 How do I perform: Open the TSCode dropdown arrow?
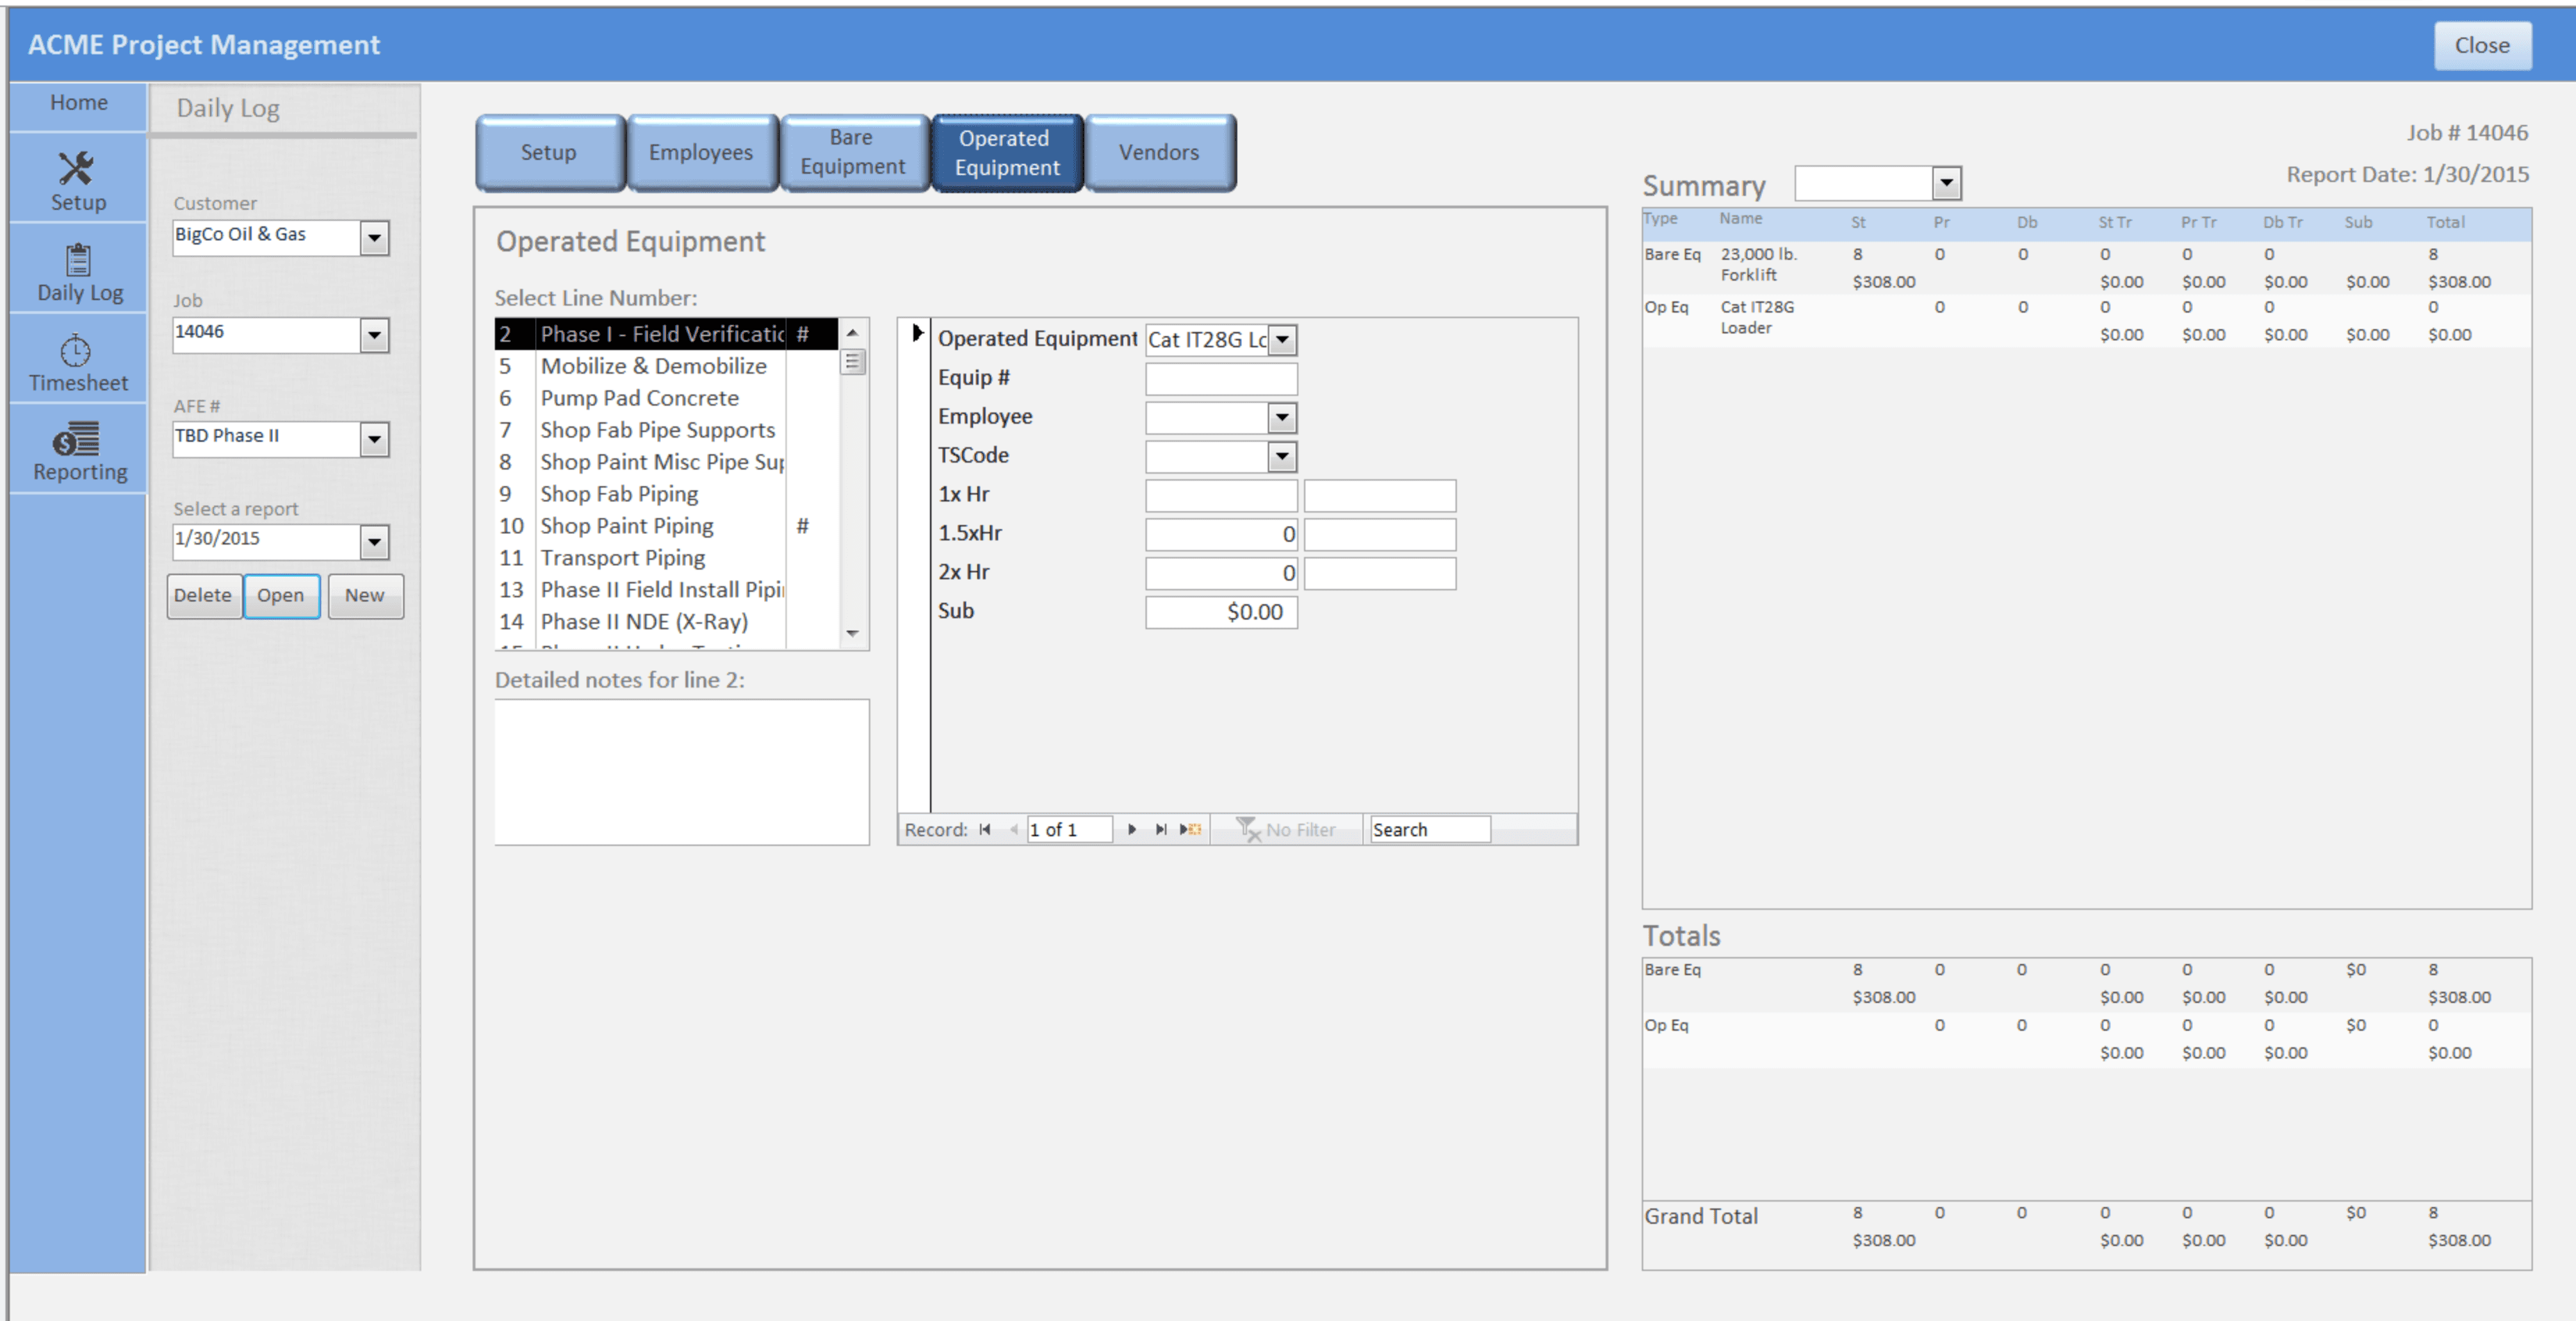[1282, 456]
